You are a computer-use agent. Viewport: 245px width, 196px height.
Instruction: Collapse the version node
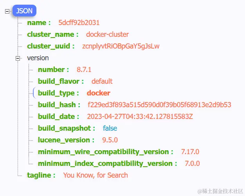(18, 58)
